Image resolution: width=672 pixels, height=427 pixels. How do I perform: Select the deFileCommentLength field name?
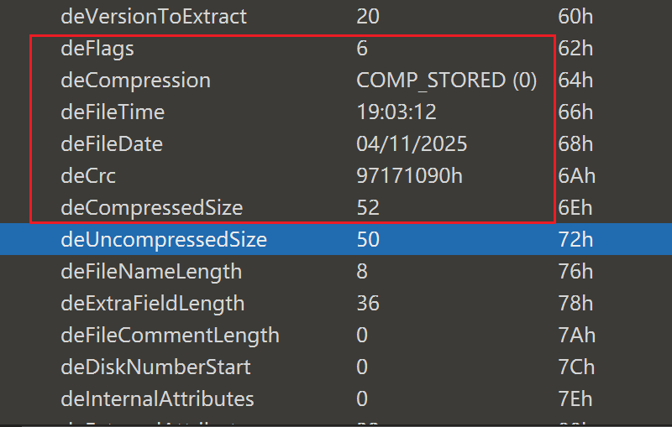click(x=170, y=335)
